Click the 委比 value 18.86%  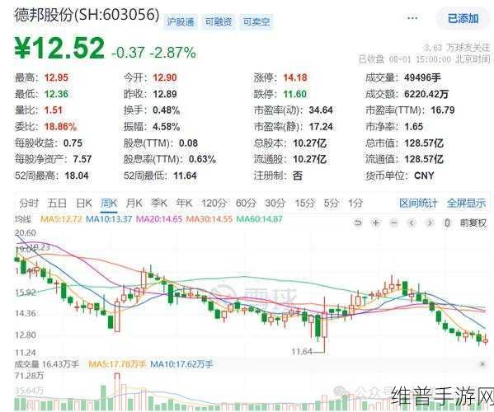click(60, 127)
